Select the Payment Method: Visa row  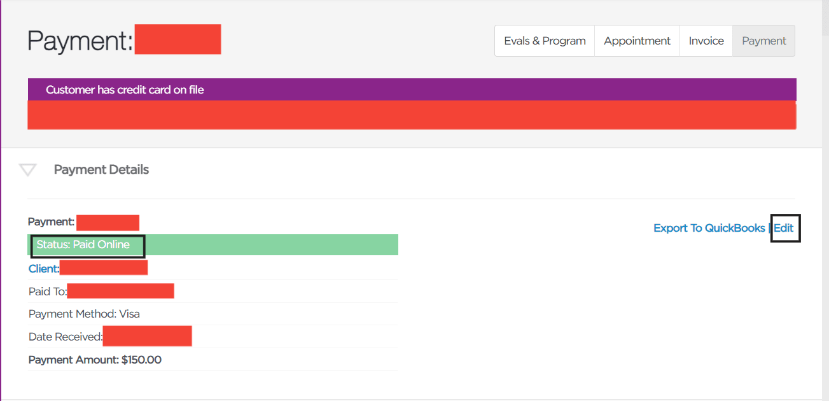coord(84,314)
